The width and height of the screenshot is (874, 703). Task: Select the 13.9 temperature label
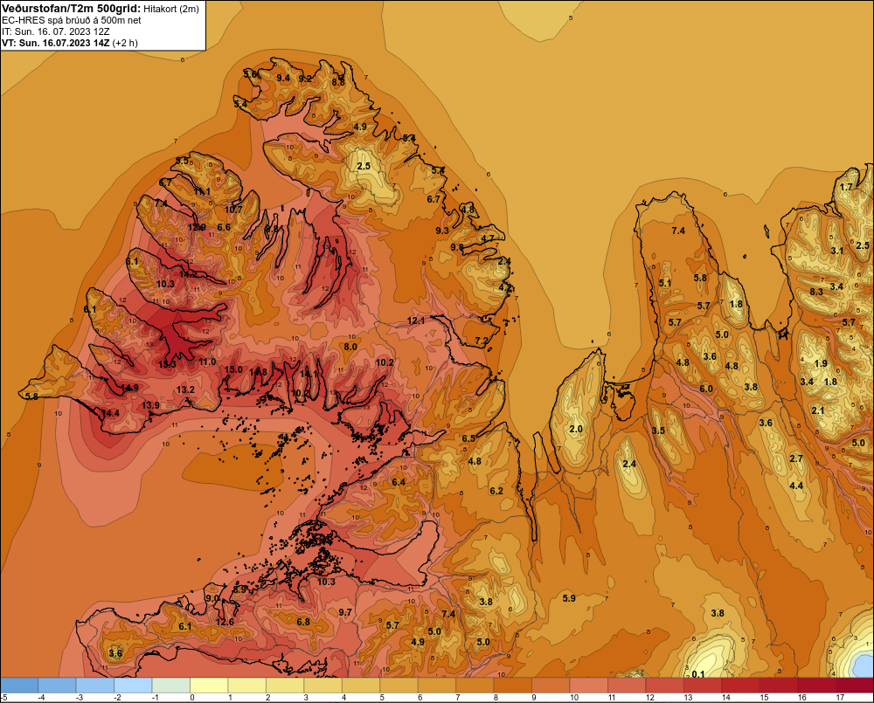150,405
